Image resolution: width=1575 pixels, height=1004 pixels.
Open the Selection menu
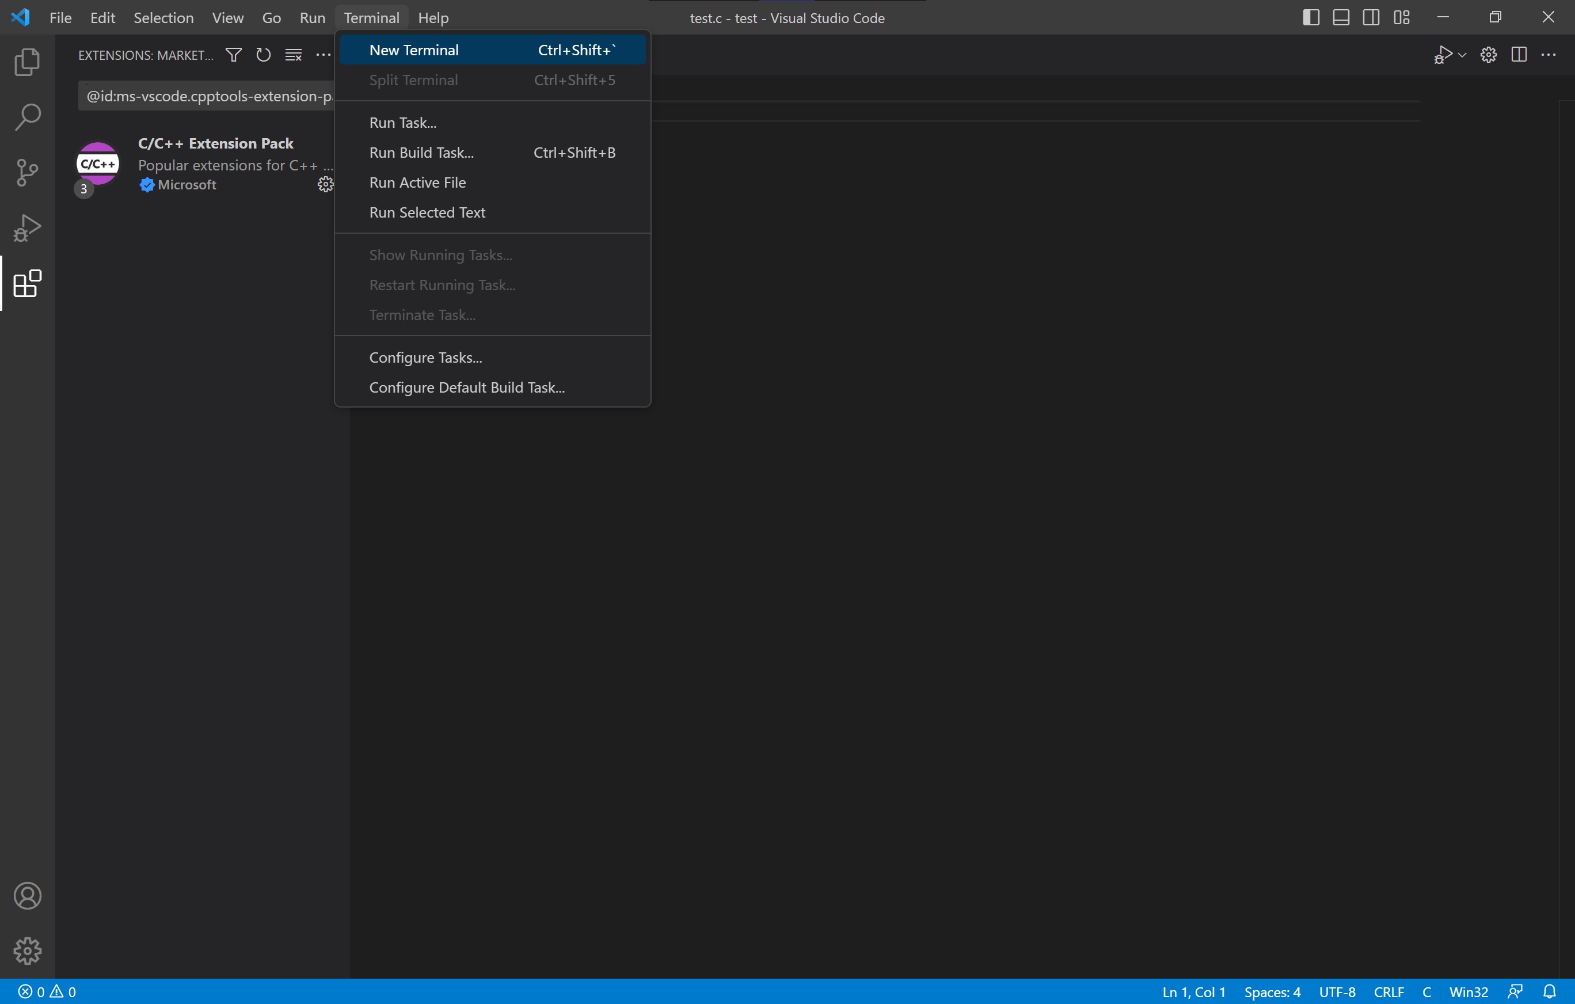163,18
